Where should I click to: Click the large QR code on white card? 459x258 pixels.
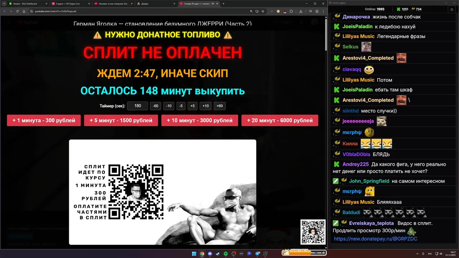pos(136,192)
